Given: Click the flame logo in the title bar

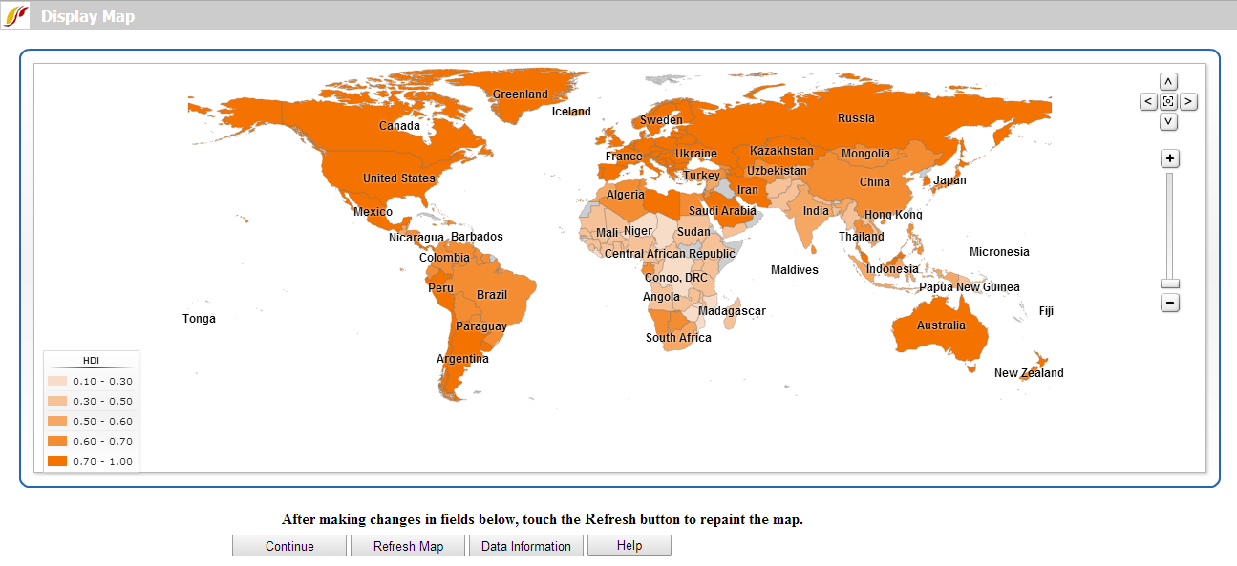Looking at the screenshot, I should 14,14.
